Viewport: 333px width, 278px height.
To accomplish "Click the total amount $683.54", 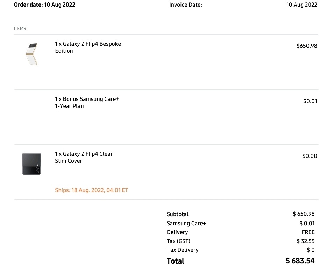I will tap(300, 261).
